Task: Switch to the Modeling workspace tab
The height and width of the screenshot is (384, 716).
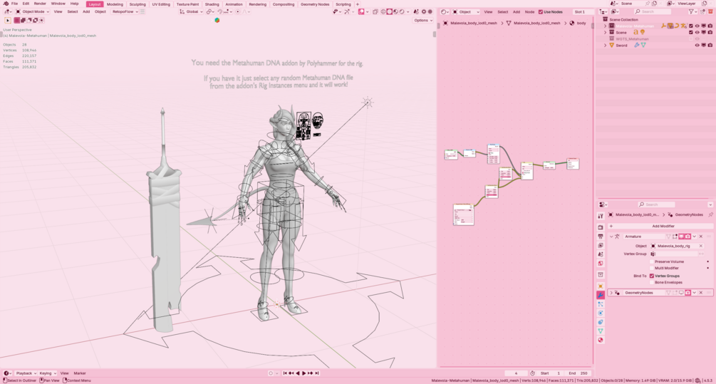Action: 115,4
